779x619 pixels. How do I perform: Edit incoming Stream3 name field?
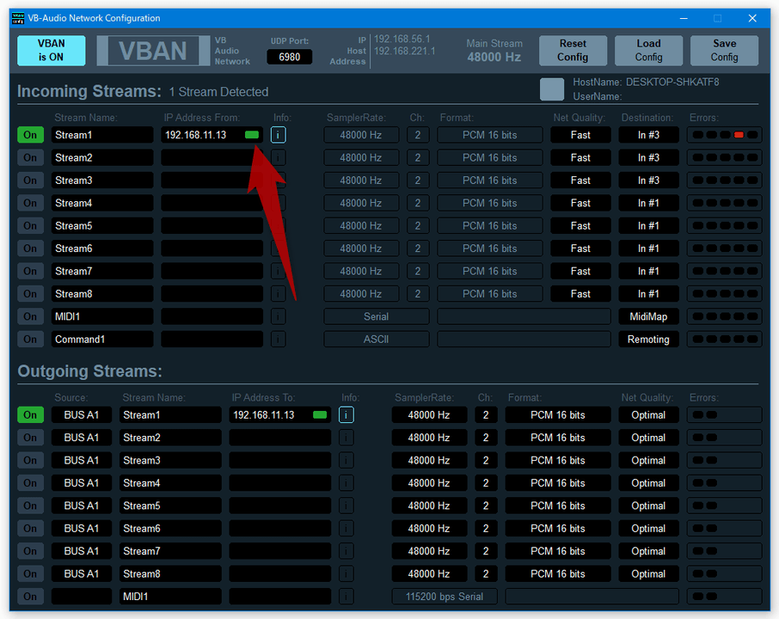click(x=102, y=181)
